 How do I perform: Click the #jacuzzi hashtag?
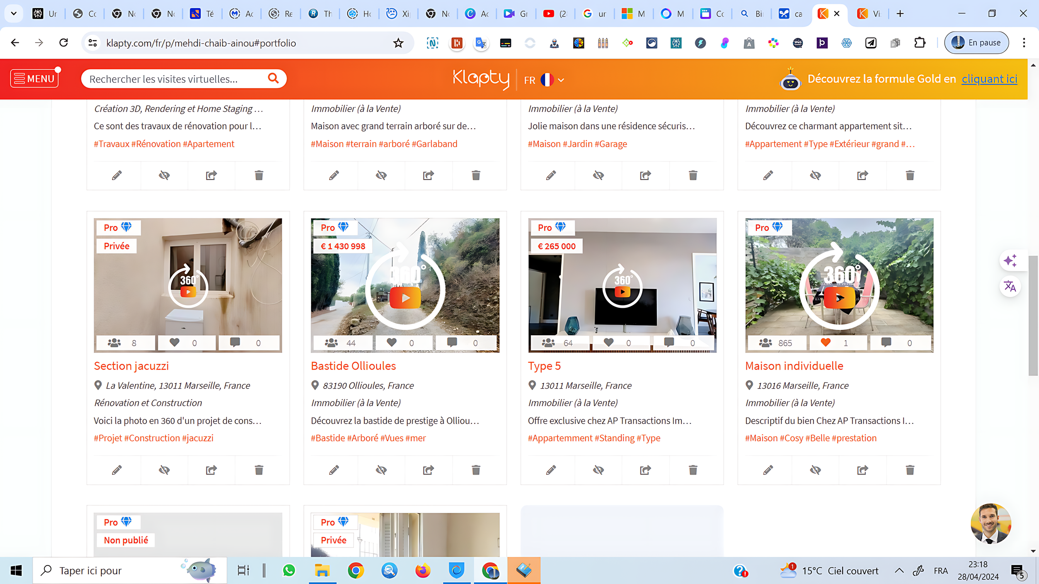click(x=198, y=438)
